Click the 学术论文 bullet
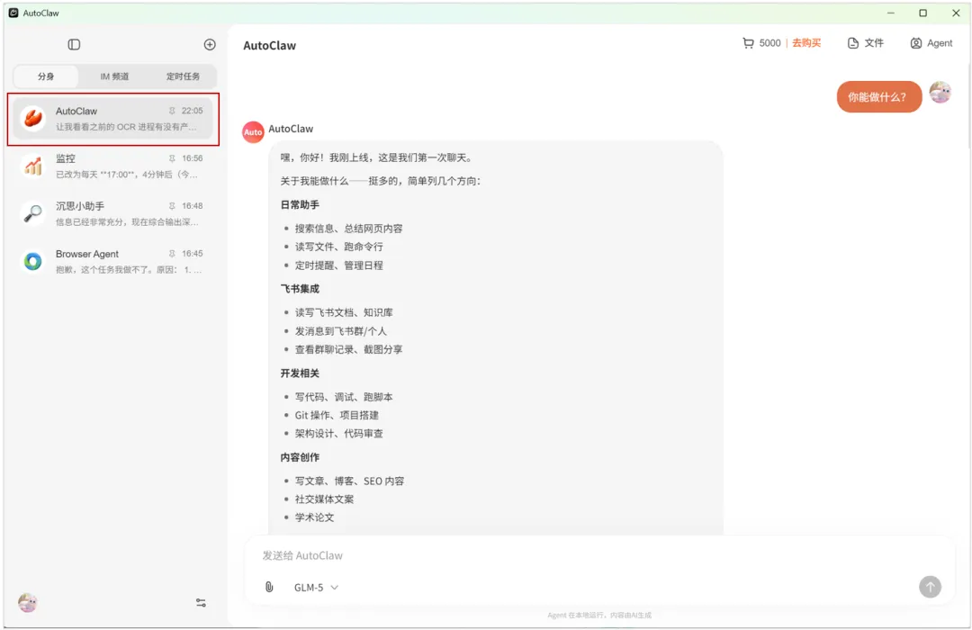The height and width of the screenshot is (630, 972). click(314, 517)
